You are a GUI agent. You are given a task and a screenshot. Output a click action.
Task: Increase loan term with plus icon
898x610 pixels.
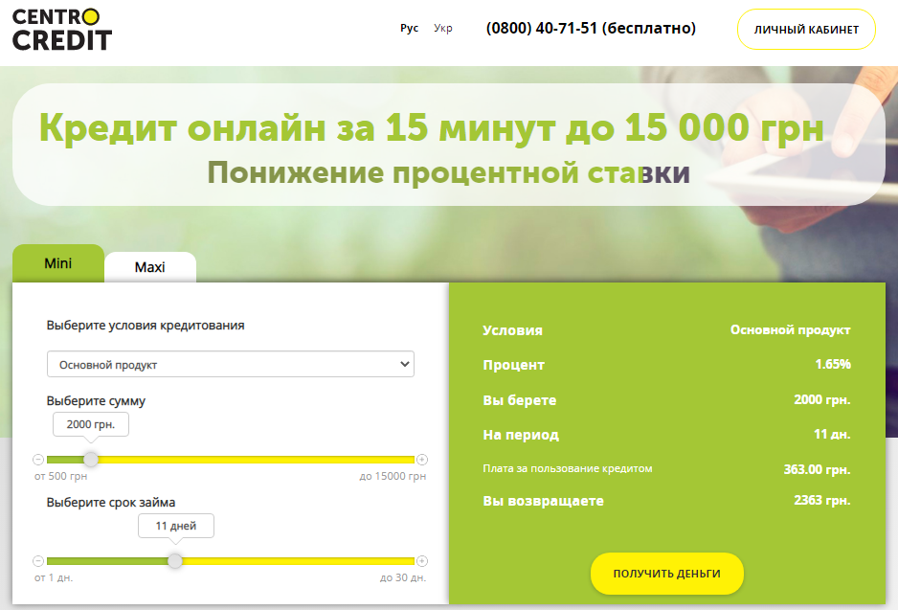[422, 561]
